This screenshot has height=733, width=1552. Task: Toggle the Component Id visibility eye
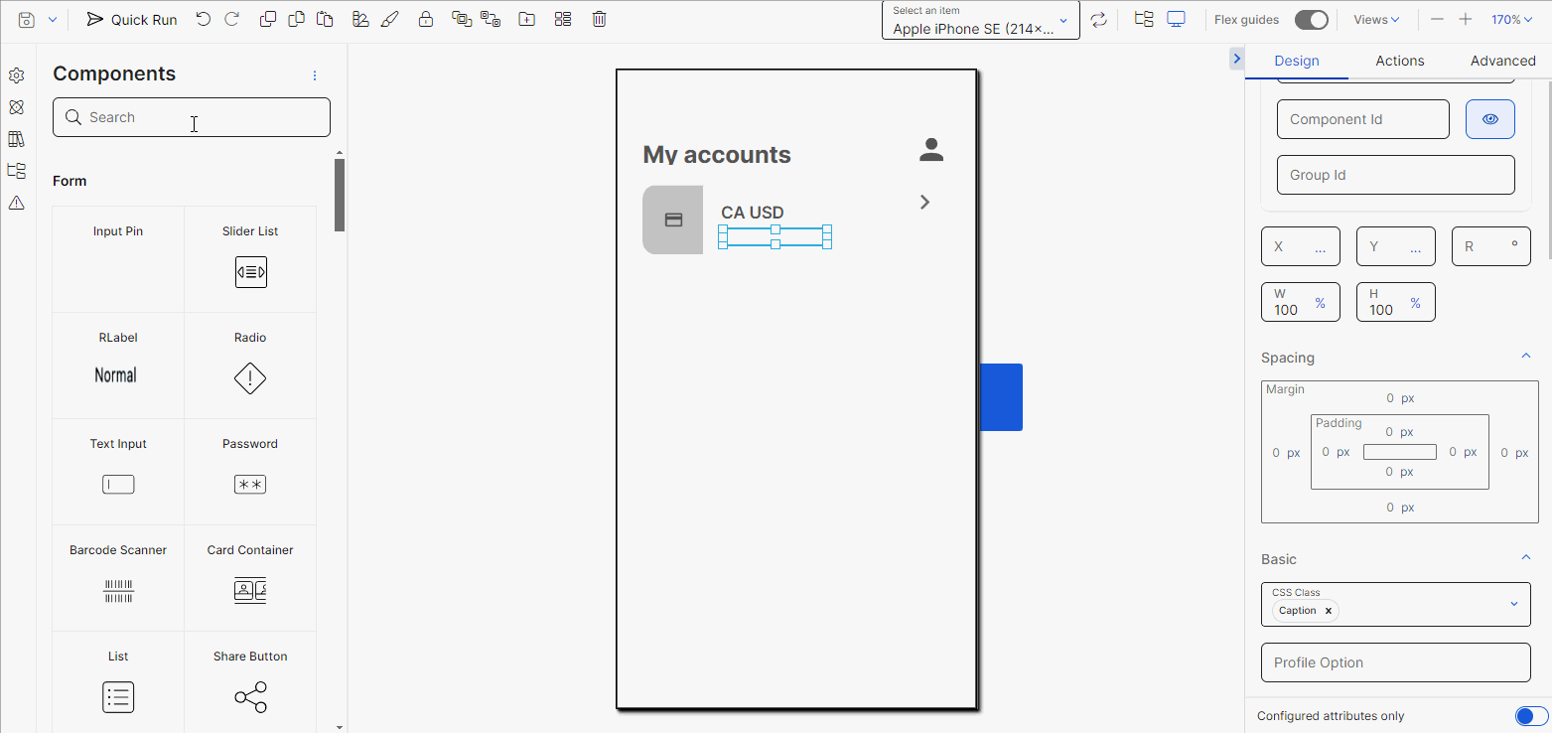tap(1489, 118)
